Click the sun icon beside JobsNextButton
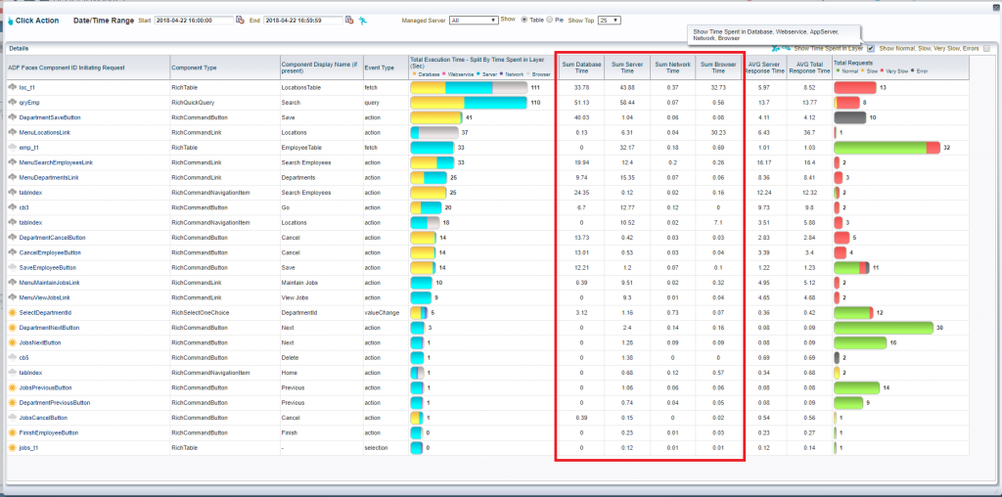This screenshot has width=1002, height=497. pos(12,342)
